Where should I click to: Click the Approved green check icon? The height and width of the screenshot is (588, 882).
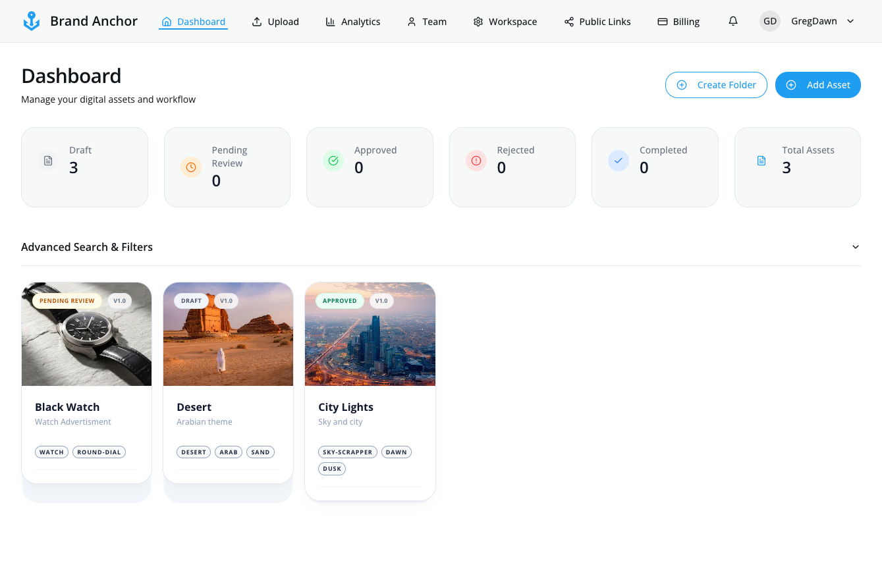click(333, 161)
